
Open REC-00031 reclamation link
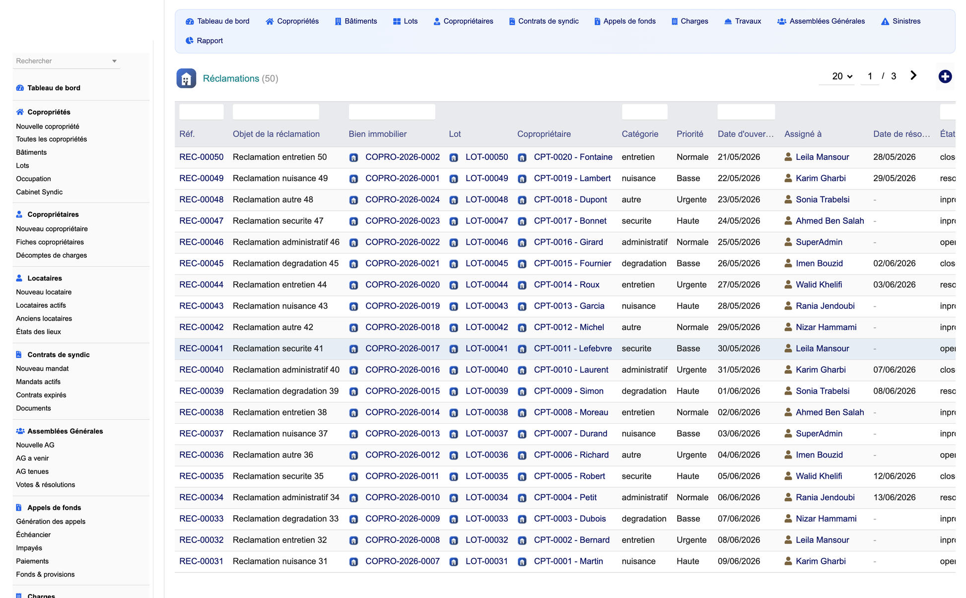(x=201, y=561)
